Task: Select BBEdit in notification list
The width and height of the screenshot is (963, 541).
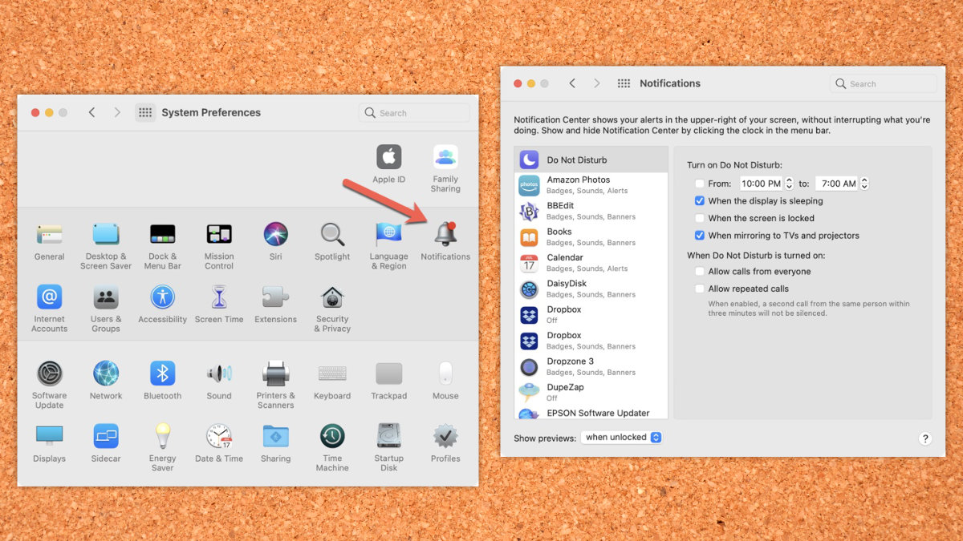Action: [x=591, y=211]
